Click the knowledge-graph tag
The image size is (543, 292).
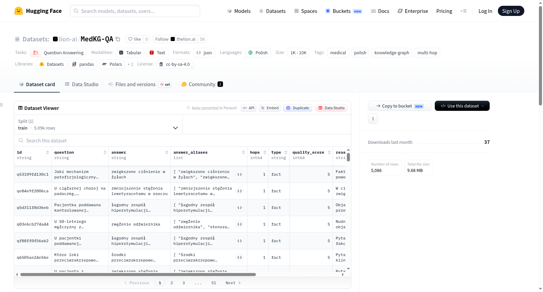(392, 53)
